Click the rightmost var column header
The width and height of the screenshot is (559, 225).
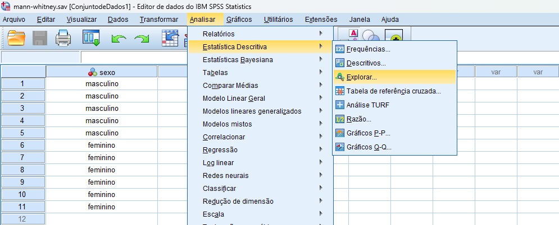pos(538,72)
